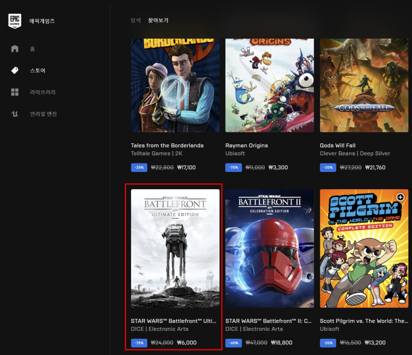Click the -20% badge for Gods Will Fall
412x355 pixels.
328,167
